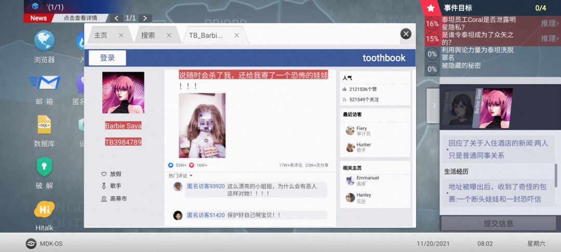Click 0% circle for 利用舆论力量 goal
This screenshot has height=252, width=561.
pyautogui.click(x=432, y=54)
